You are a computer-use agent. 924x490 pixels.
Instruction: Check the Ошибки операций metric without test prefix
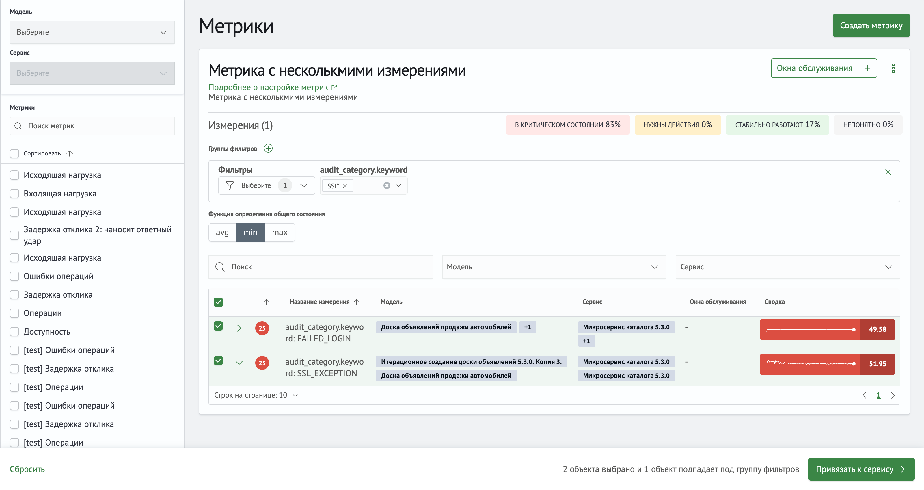(14, 276)
